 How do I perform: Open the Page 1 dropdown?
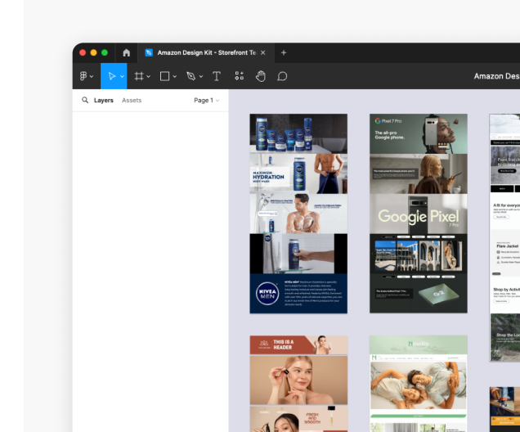[207, 100]
